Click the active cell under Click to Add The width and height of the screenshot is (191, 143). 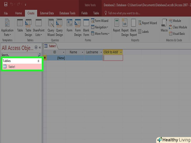tap(113, 58)
